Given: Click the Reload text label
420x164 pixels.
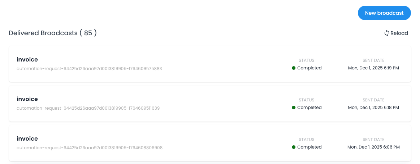Looking at the screenshot, I should coord(399,33).
